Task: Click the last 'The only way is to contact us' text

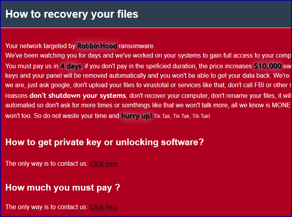Action: click(47, 207)
